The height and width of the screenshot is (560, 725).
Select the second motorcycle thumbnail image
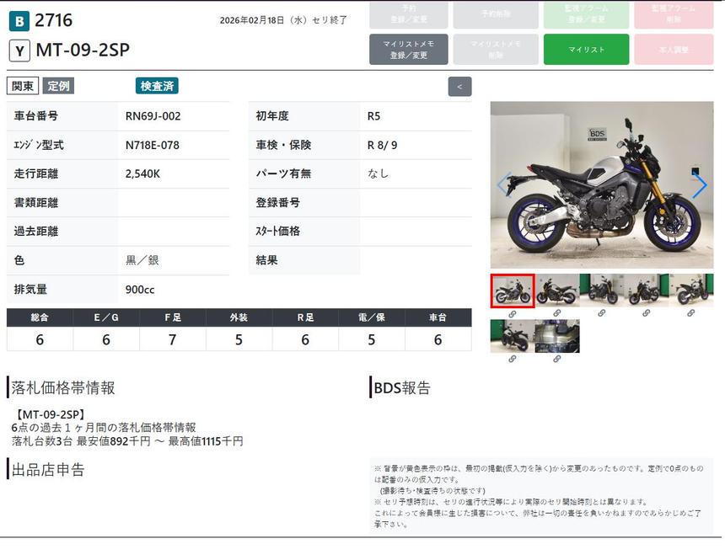[556, 291]
